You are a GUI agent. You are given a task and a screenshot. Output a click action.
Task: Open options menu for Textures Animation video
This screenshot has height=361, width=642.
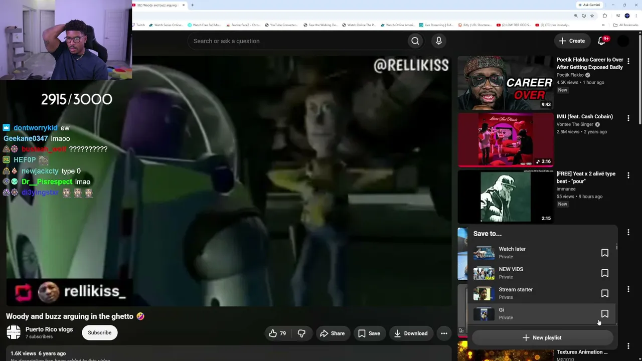[x=628, y=346]
